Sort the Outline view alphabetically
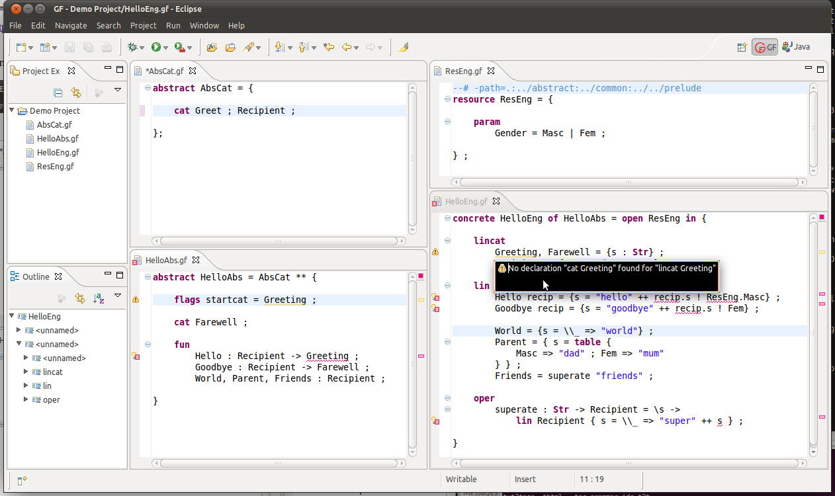Viewport: 835px width, 496px height. [99, 298]
